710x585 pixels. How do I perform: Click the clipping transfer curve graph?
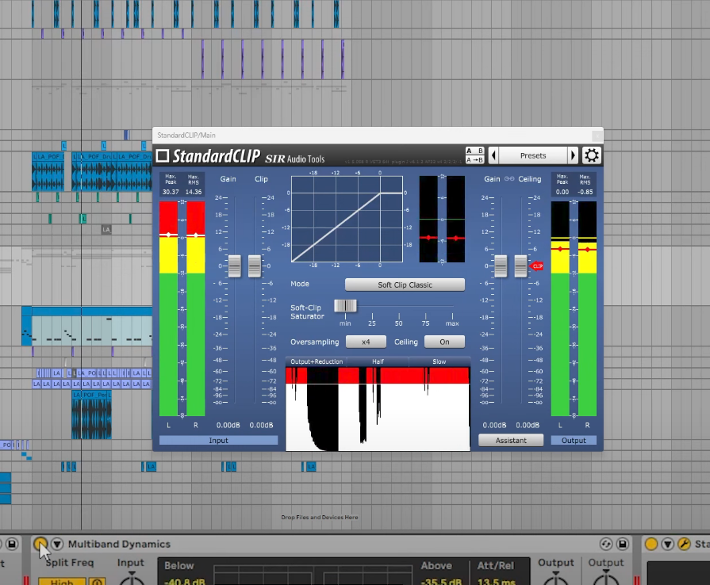(x=347, y=219)
